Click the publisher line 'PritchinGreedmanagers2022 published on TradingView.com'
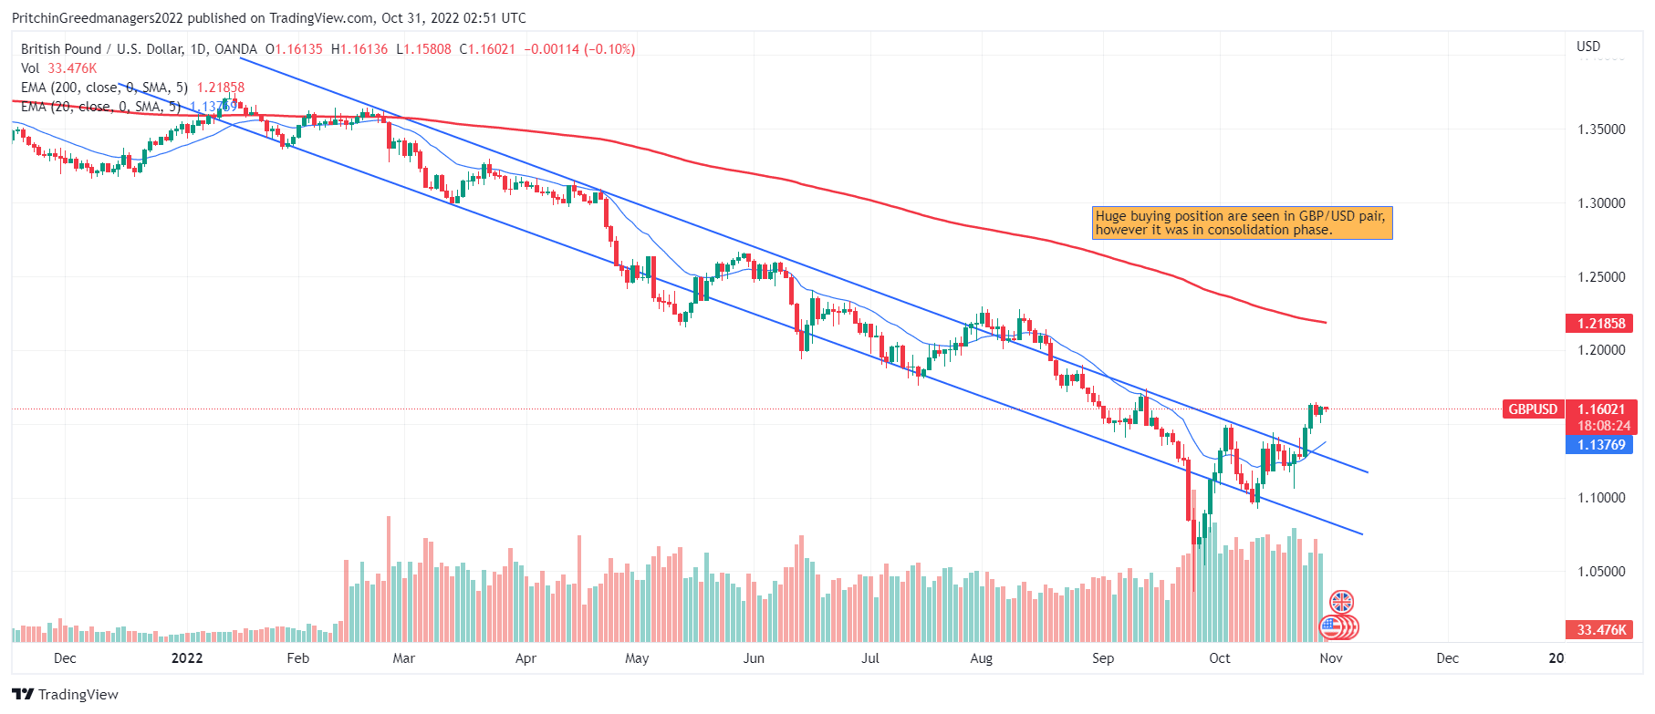Viewport: 1655px width, 714px height. tap(193, 18)
